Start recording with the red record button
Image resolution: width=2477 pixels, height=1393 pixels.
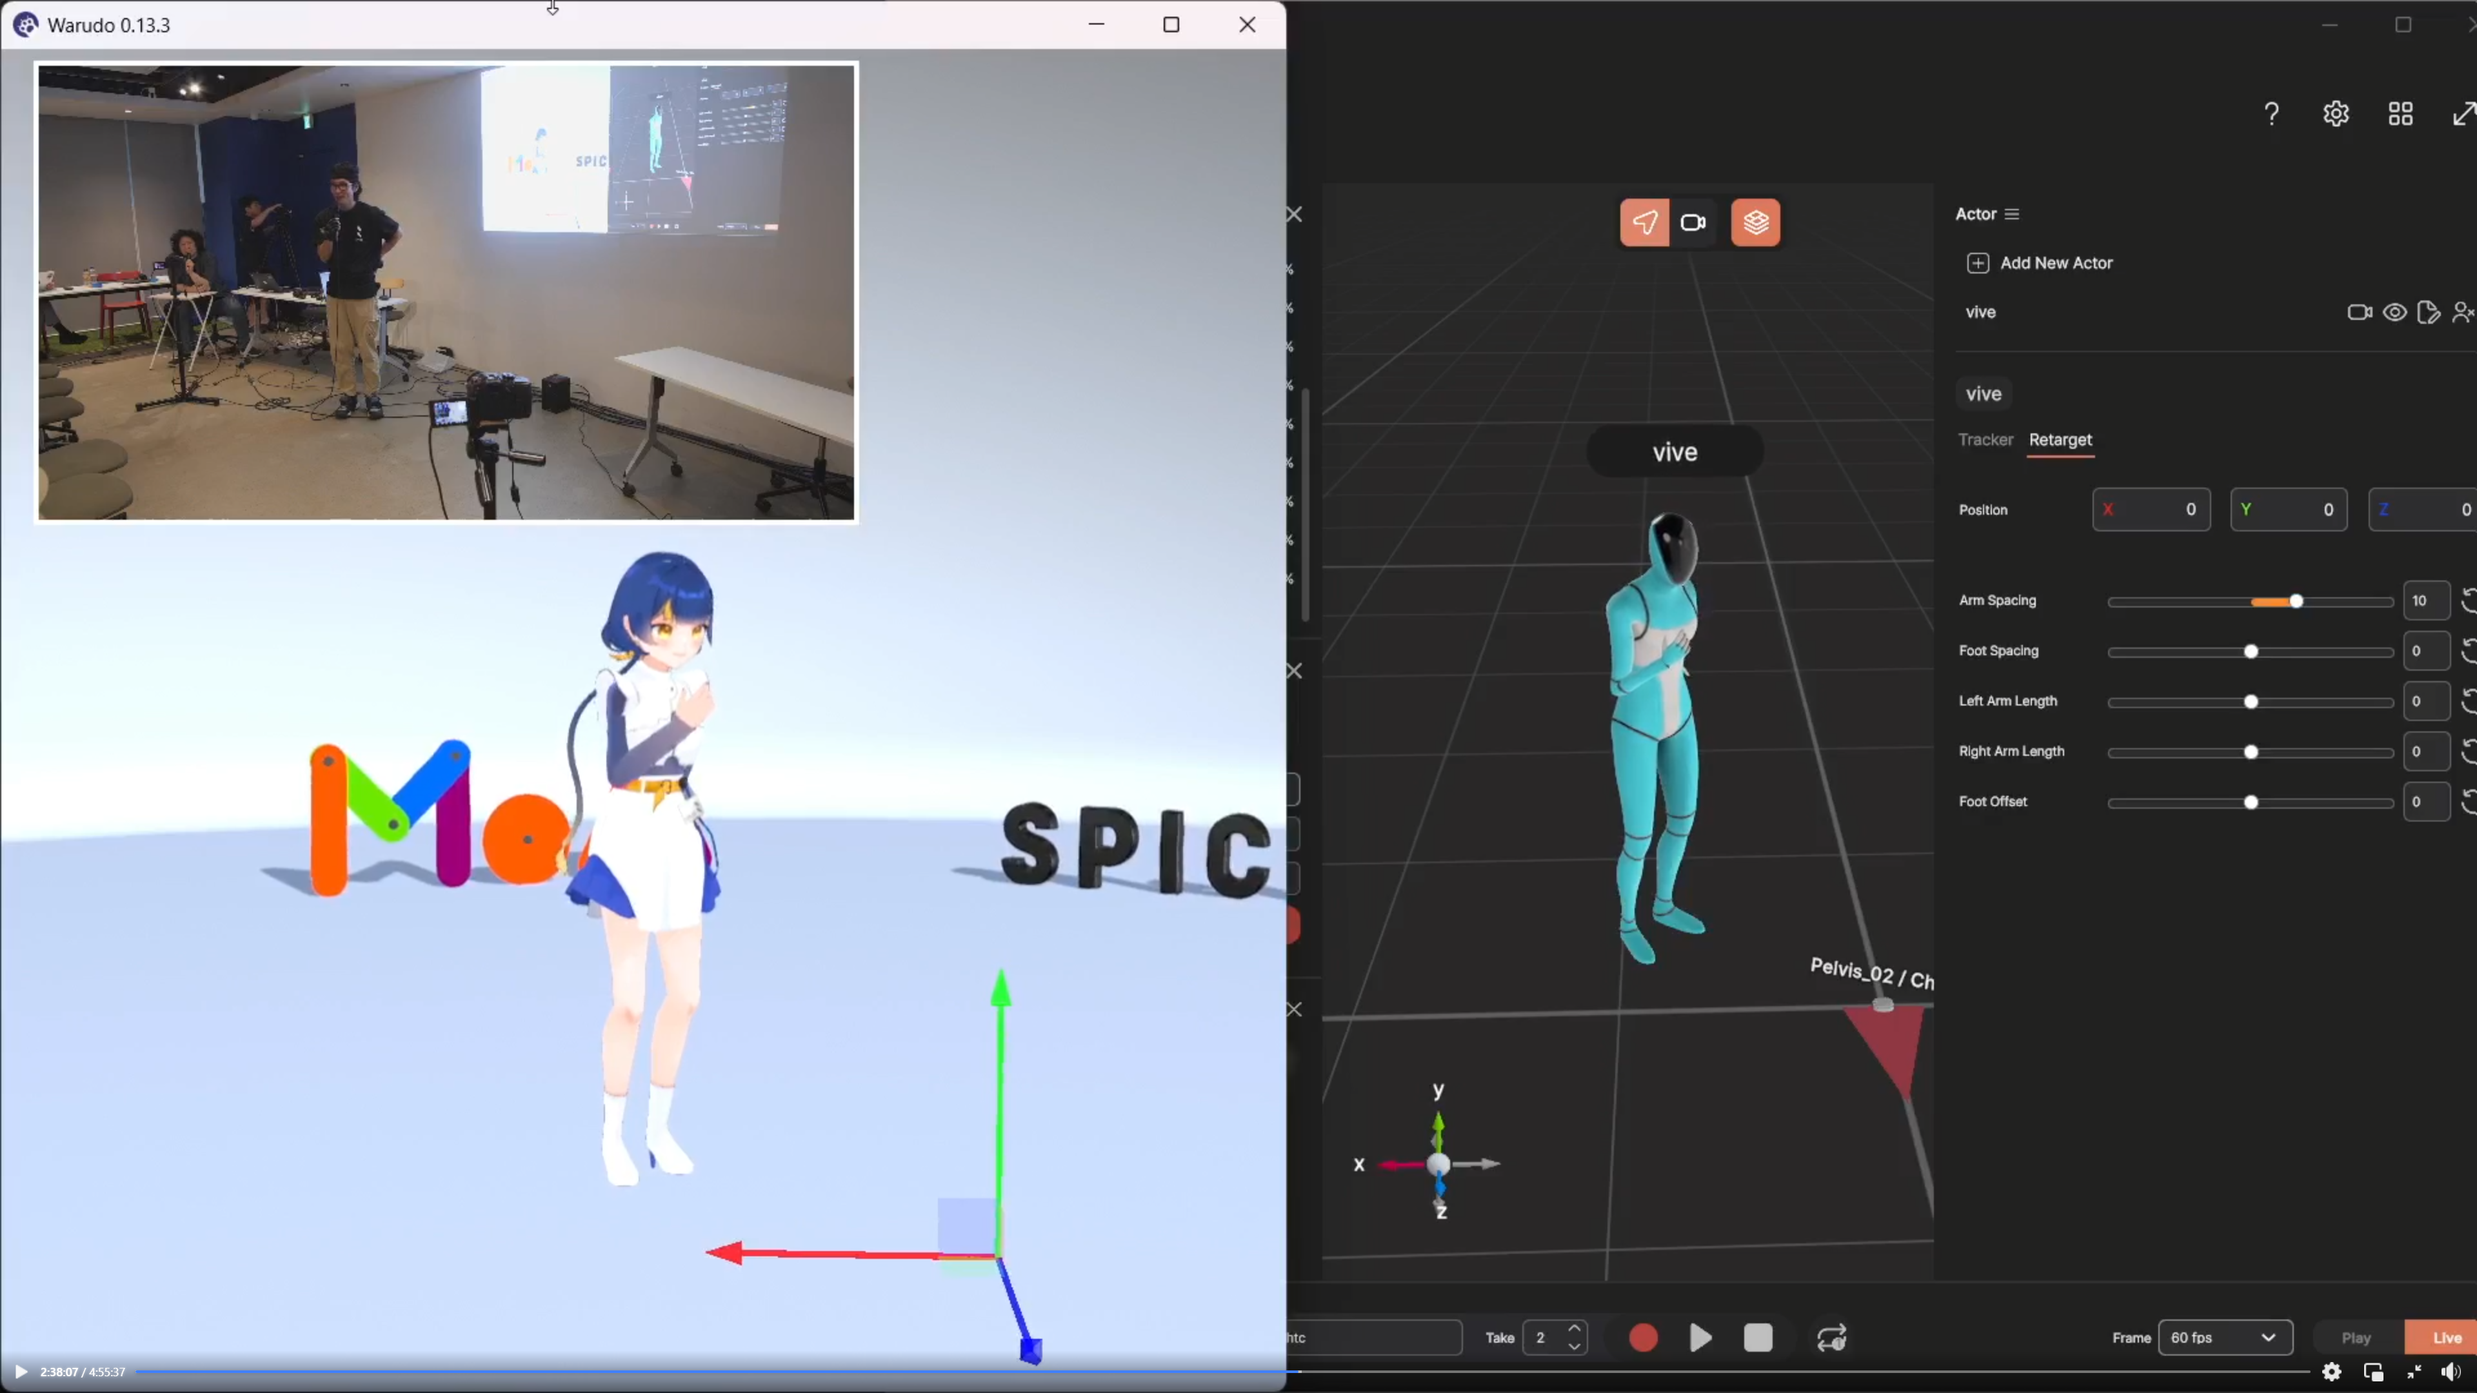click(x=1644, y=1338)
